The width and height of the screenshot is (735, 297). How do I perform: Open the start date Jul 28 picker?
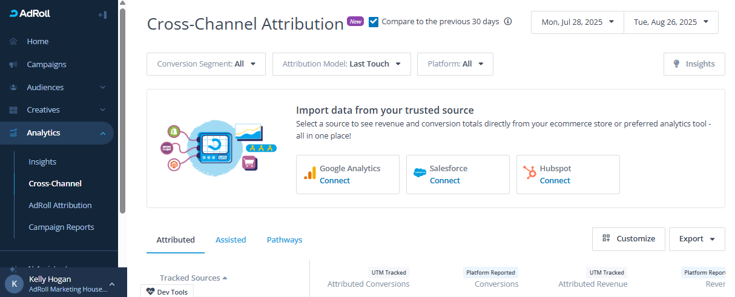(x=578, y=22)
